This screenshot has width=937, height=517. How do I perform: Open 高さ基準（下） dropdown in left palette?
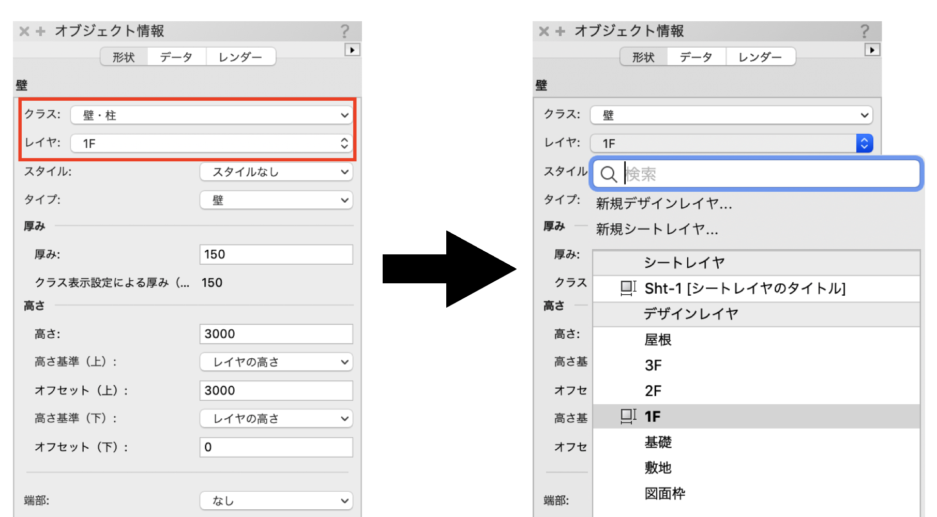pos(276,418)
